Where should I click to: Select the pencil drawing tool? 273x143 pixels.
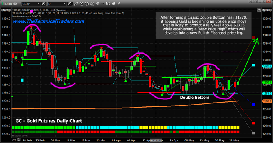coord(76,3)
